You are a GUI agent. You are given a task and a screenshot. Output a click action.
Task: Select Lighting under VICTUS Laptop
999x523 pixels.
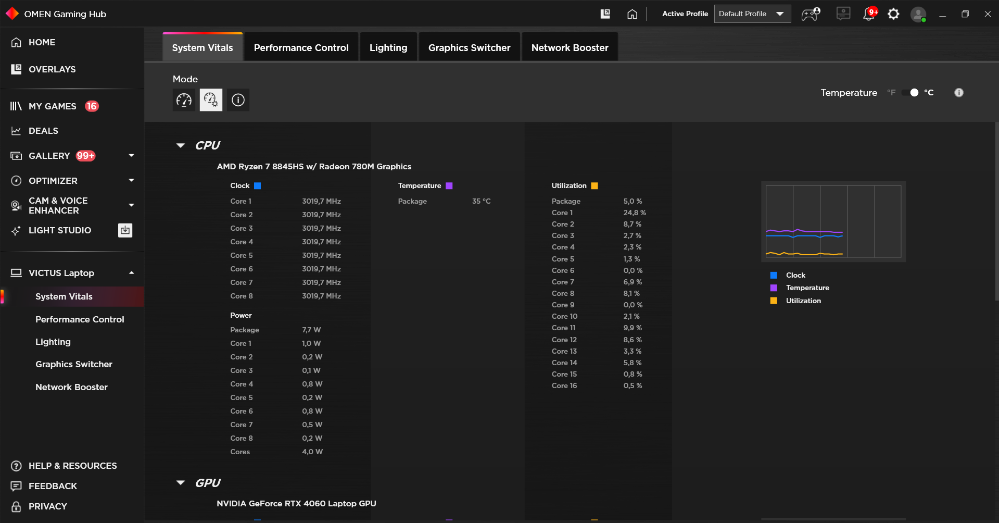(53, 342)
